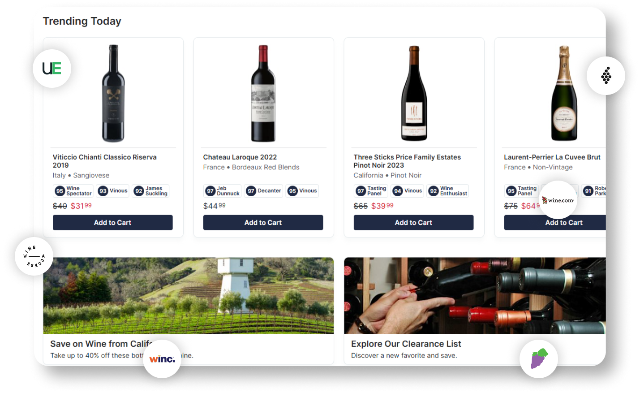Click the Viticcio Chianti bottle image

tap(113, 93)
